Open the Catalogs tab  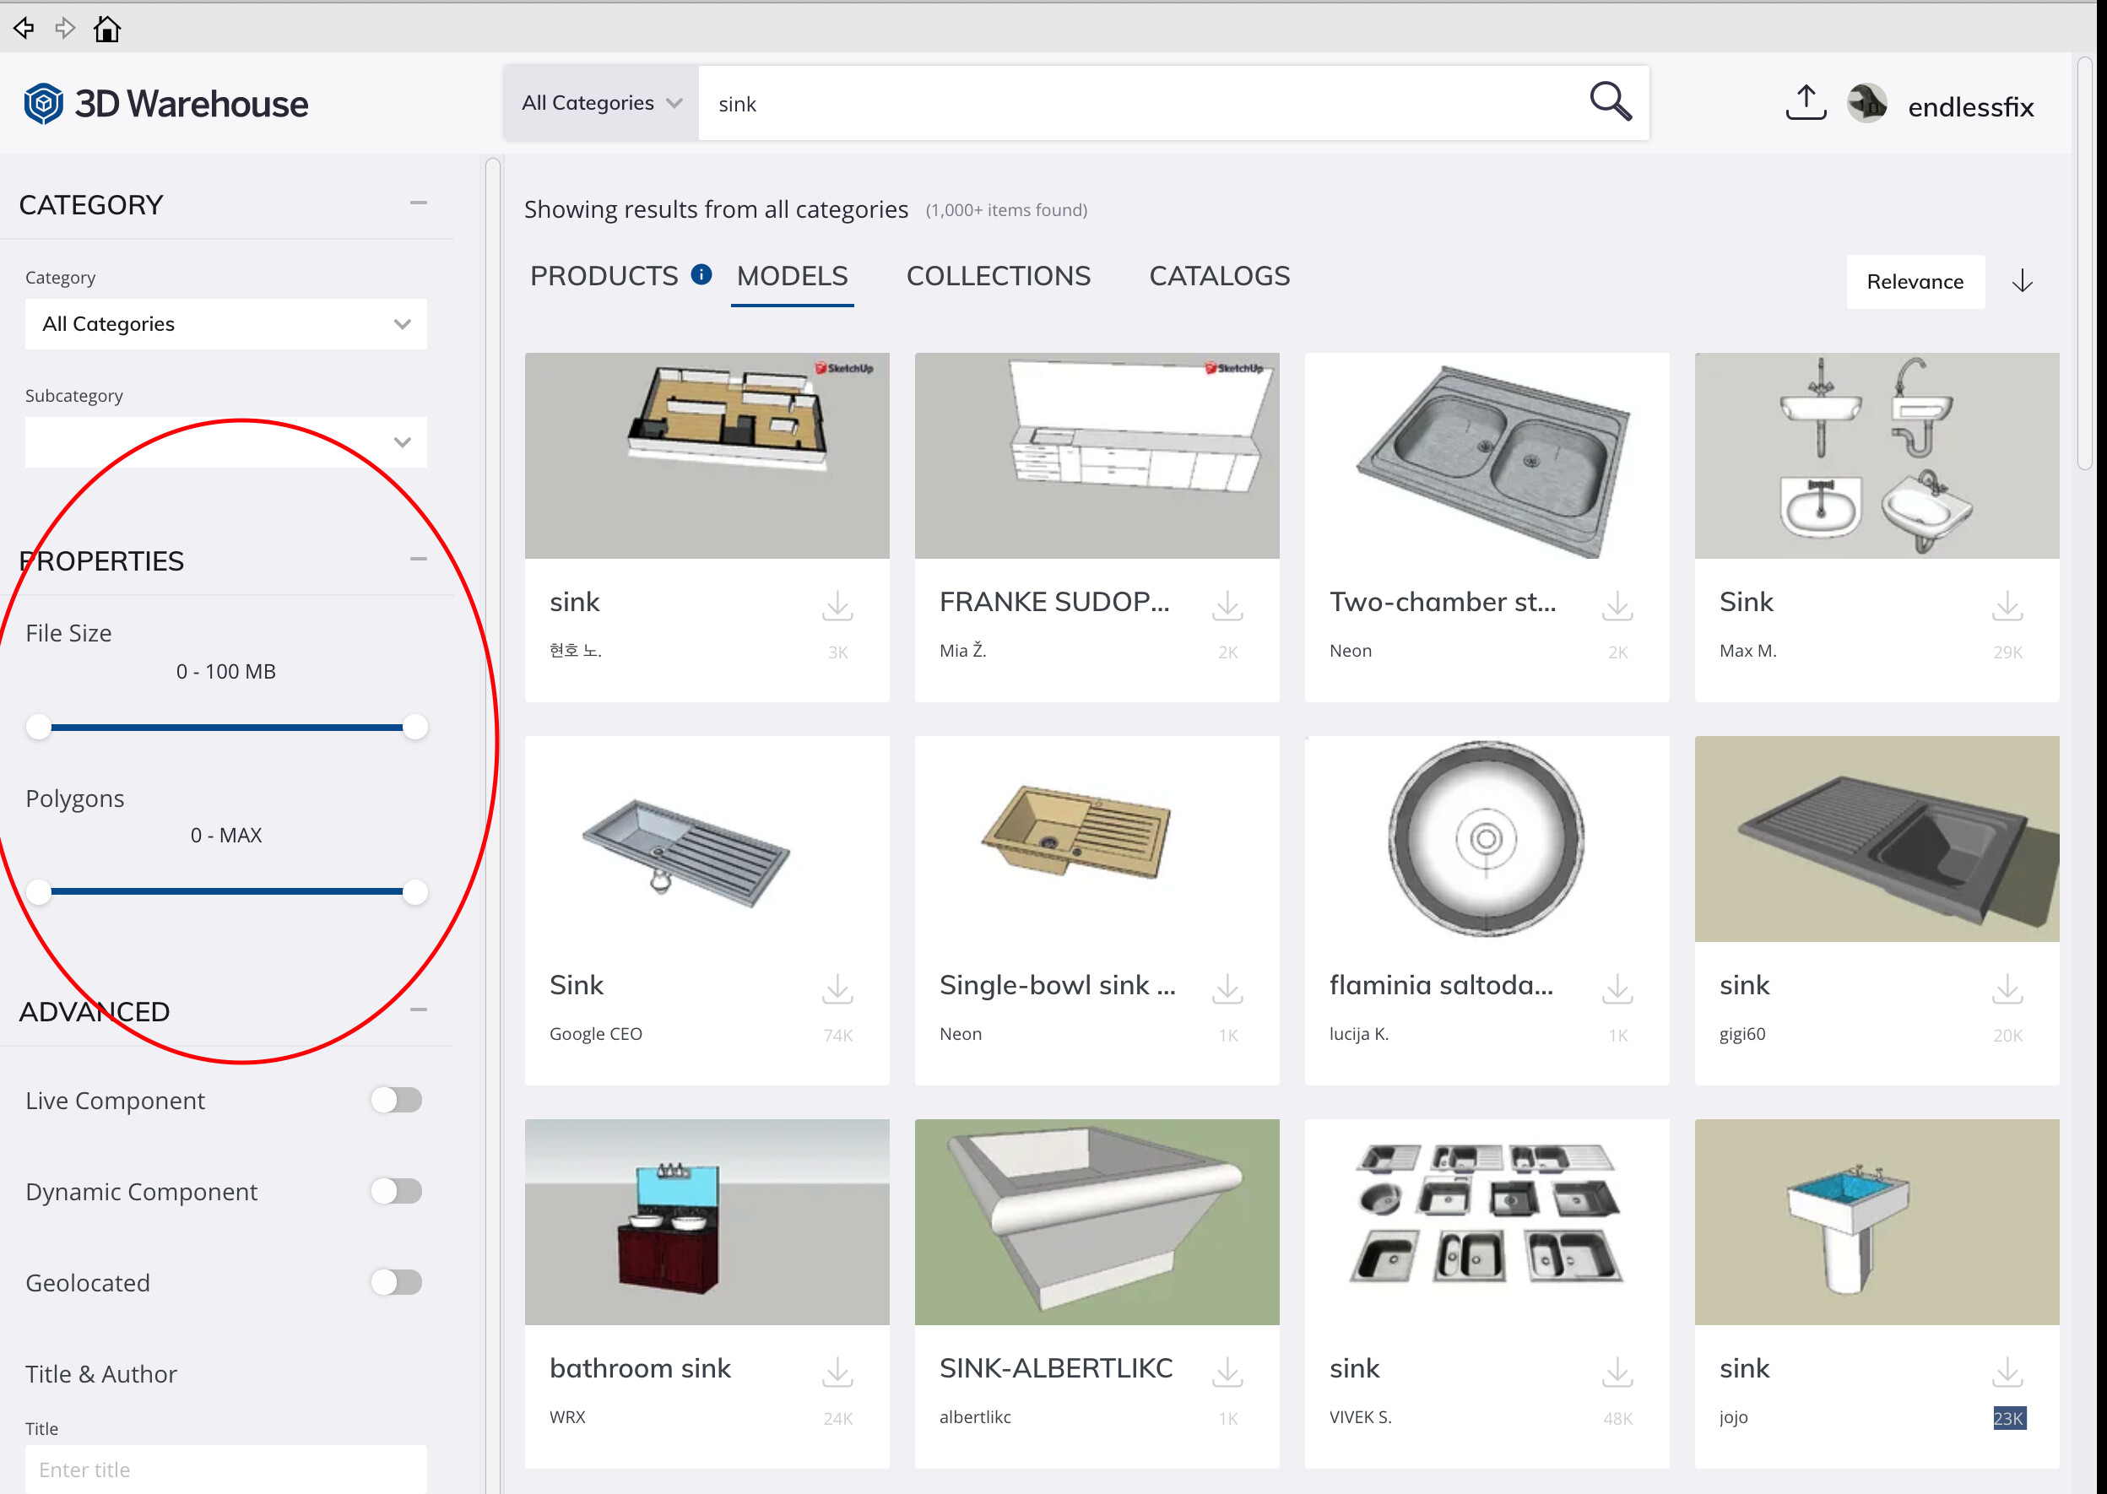(x=1219, y=276)
